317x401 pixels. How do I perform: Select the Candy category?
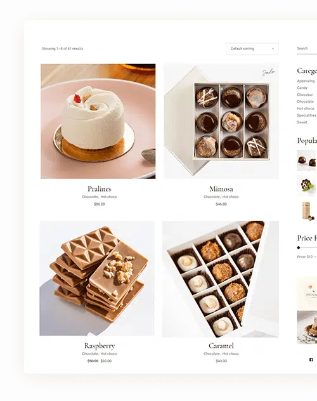point(302,88)
